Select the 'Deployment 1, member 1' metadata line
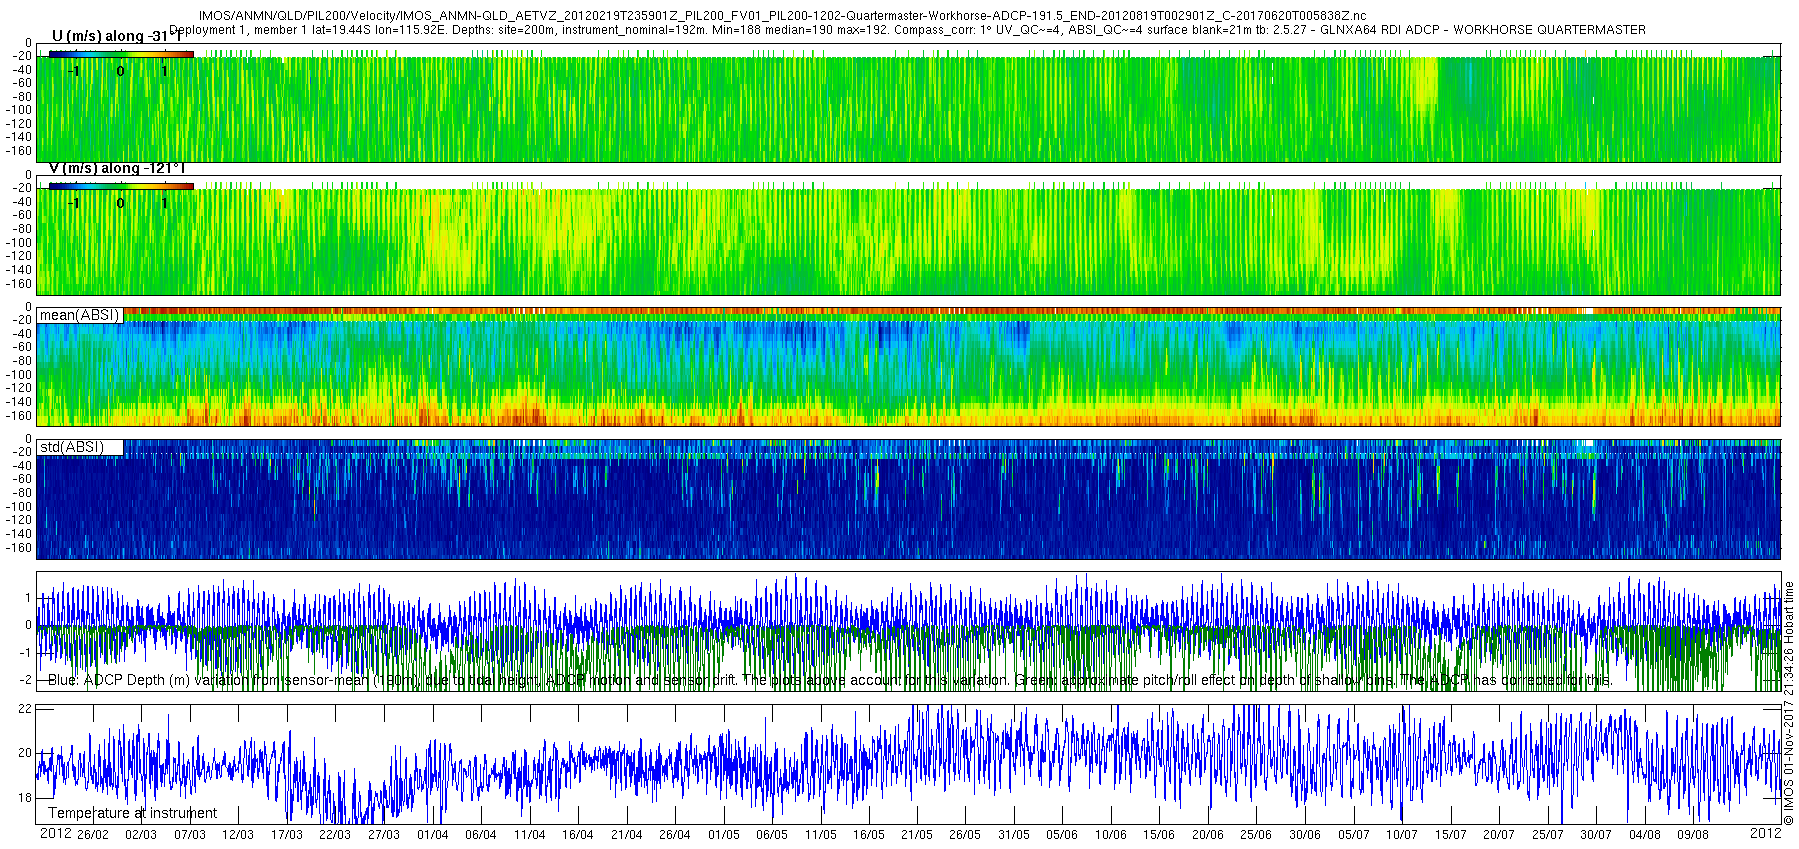Image resolution: width=1799 pixels, height=849 pixels. [x=907, y=30]
